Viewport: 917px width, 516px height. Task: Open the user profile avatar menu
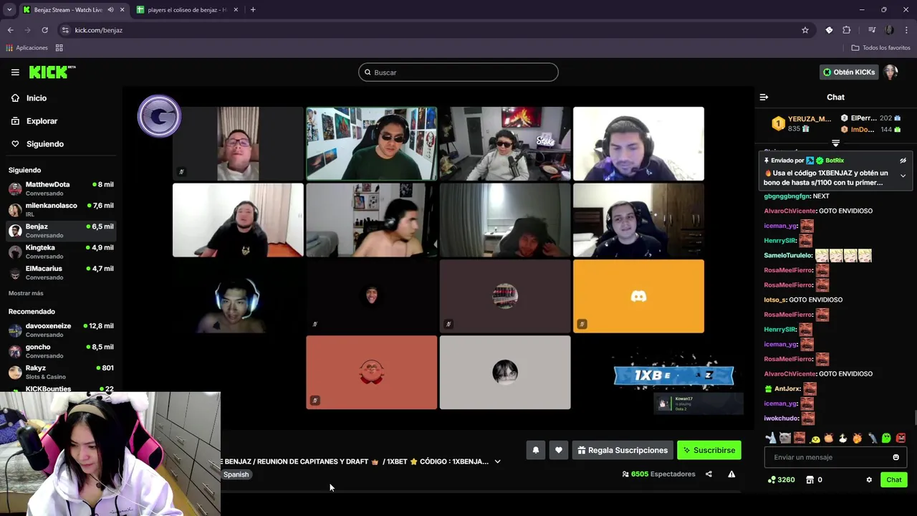pyautogui.click(x=890, y=72)
